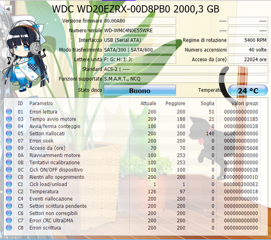
Task: Click status orb for 04 Avvia/ferma conteggio
Action: click(9, 126)
